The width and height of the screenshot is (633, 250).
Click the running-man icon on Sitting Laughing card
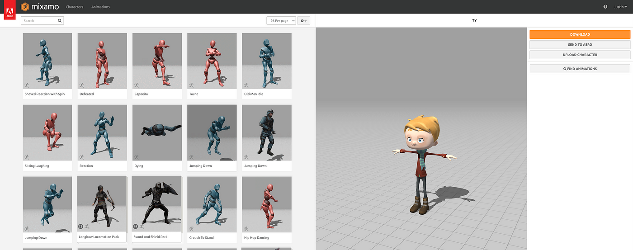coord(27,157)
